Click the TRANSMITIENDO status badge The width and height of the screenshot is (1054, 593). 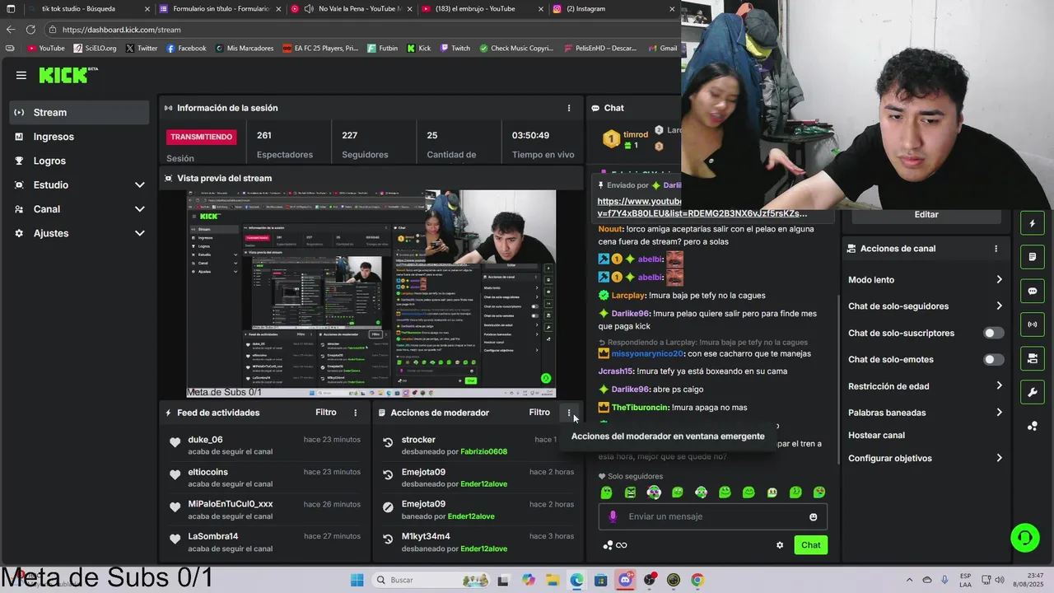pyautogui.click(x=202, y=137)
